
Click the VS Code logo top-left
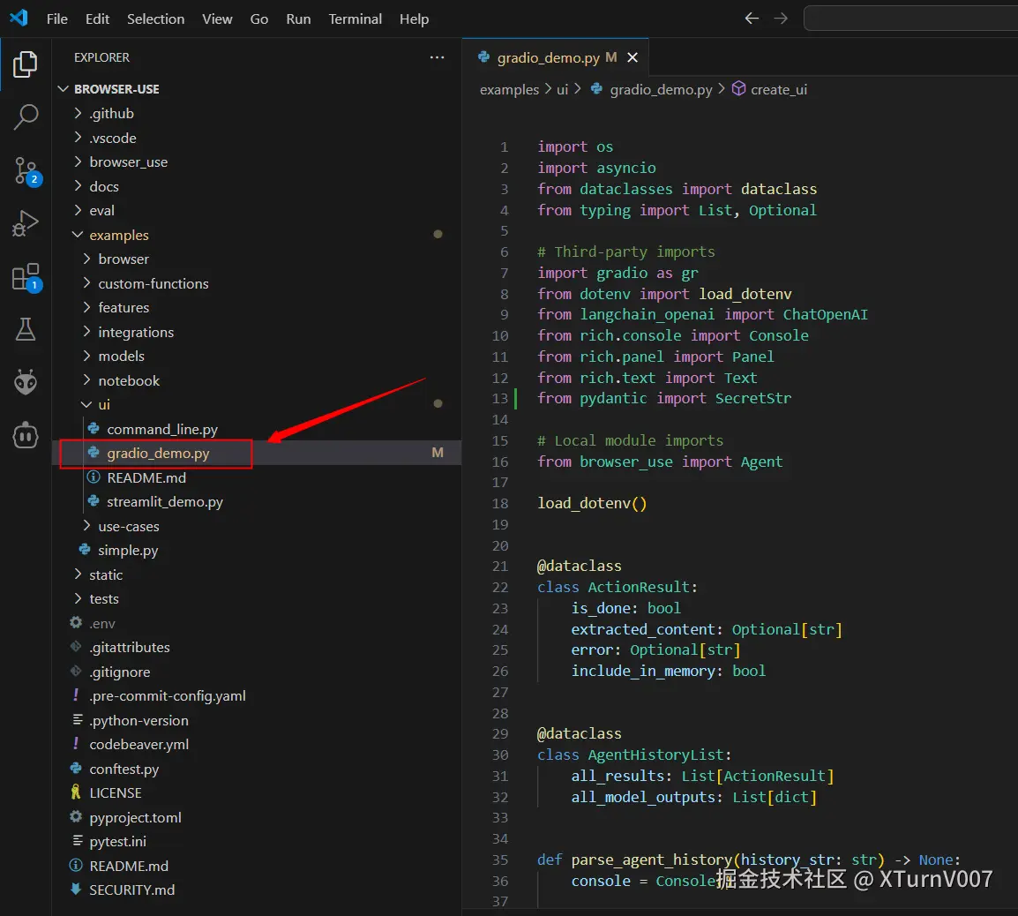coord(19,18)
